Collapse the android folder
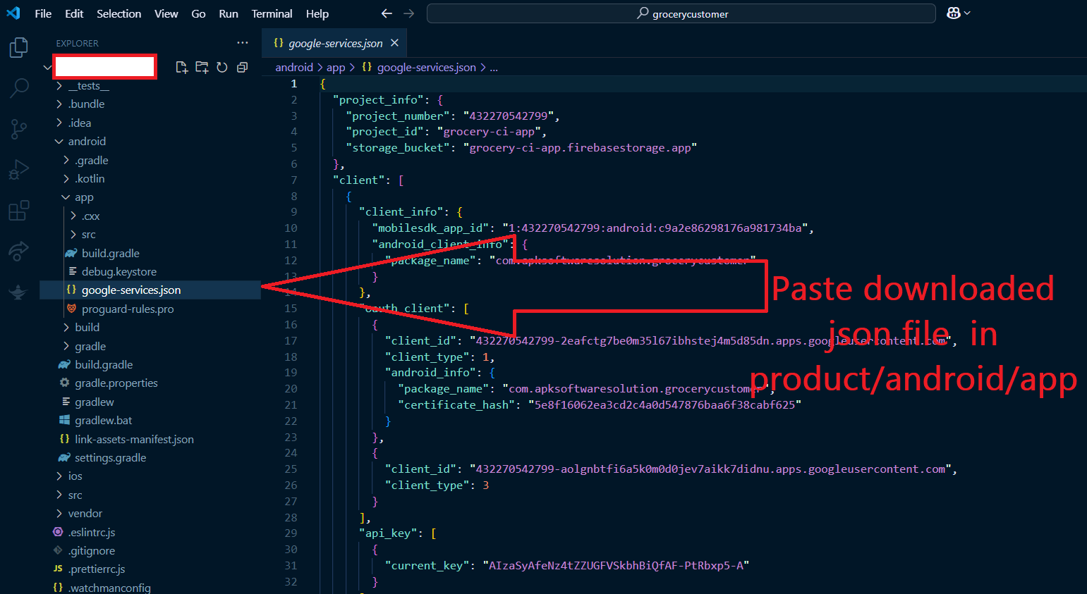Image resolution: width=1087 pixels, height=594 pixels. (x=86, y=142)
